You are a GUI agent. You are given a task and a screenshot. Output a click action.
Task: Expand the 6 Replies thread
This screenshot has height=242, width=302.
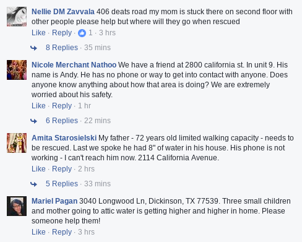coord(62,121)
